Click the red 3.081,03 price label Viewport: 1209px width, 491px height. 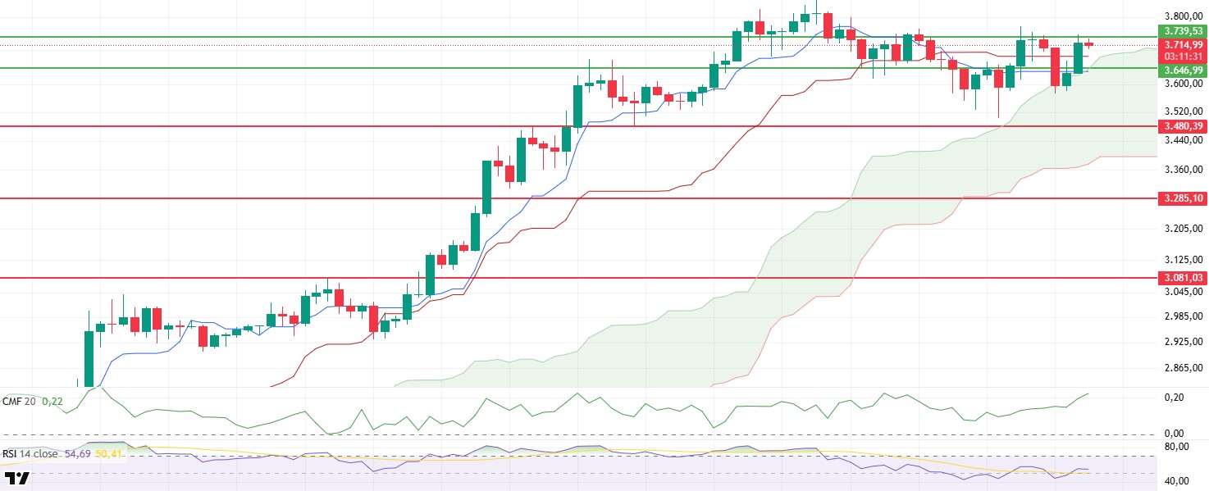pos(1182,278)
